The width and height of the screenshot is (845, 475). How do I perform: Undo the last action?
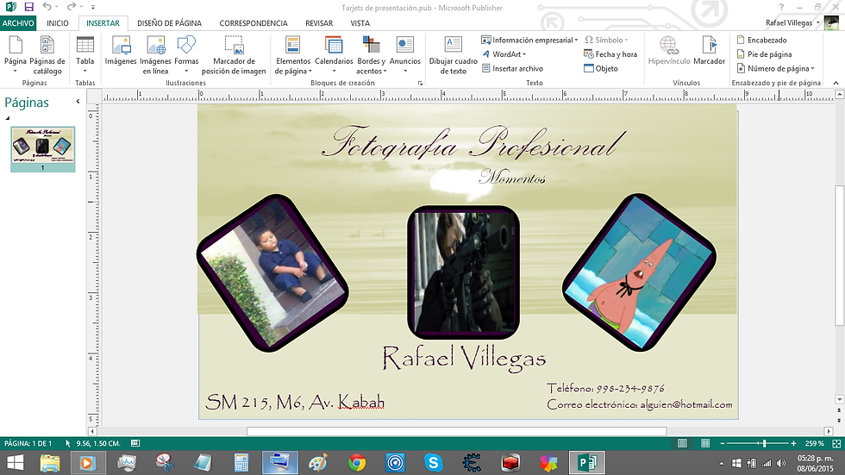tap(47, 7)
